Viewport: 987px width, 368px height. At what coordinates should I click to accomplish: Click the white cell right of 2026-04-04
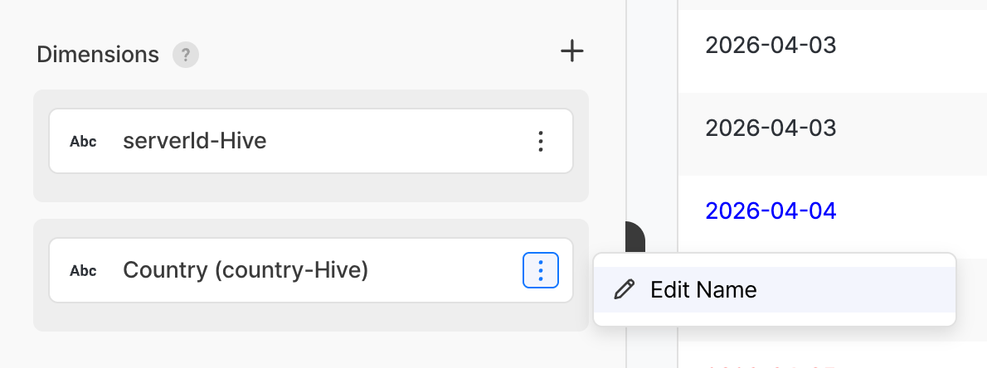(x=912, y=211)
